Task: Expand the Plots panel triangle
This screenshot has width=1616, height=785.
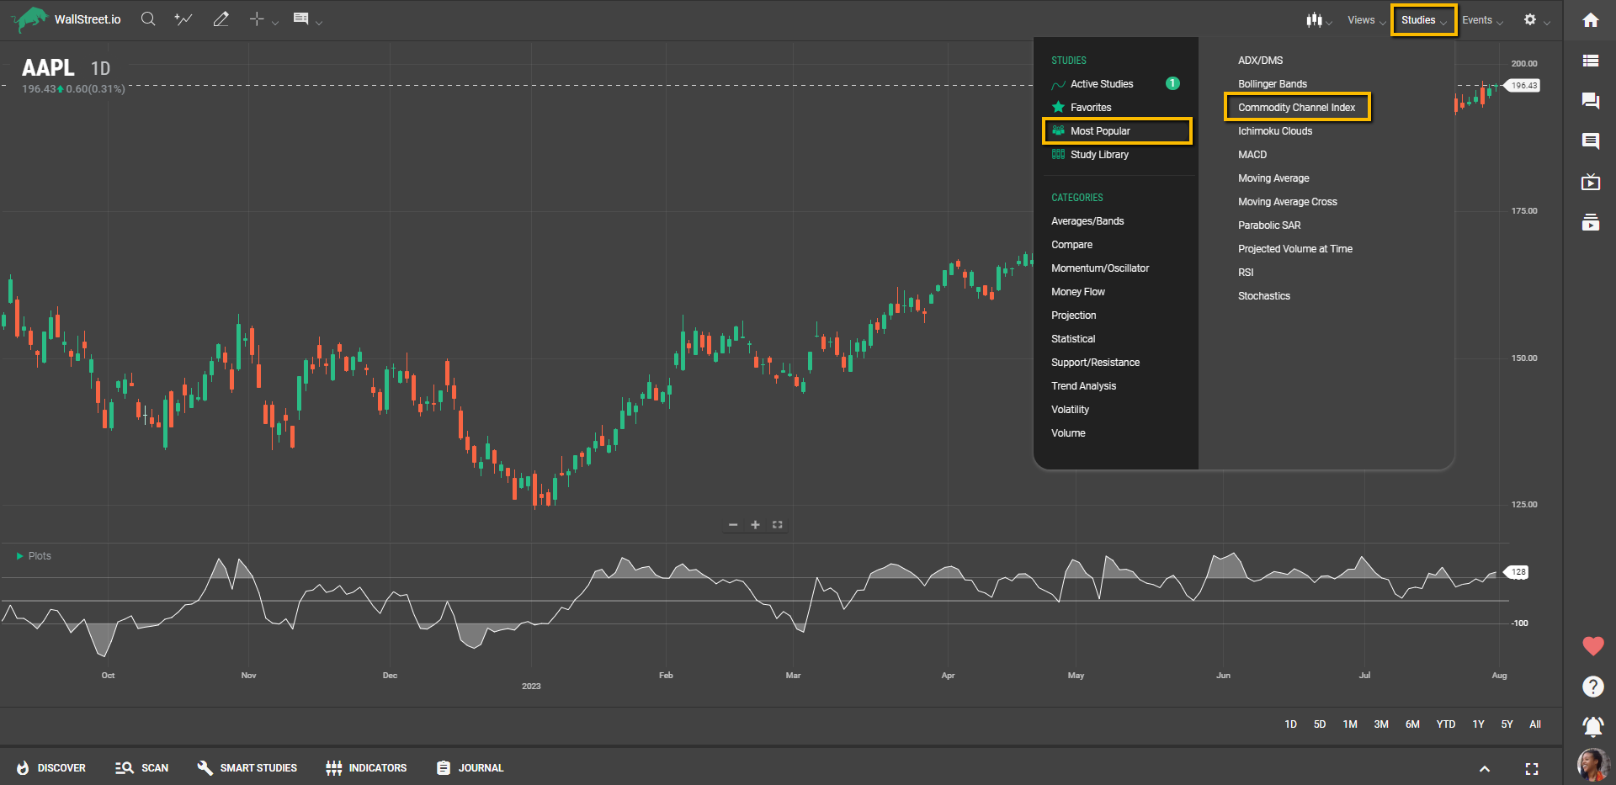Action: click(x=19, y=556)
